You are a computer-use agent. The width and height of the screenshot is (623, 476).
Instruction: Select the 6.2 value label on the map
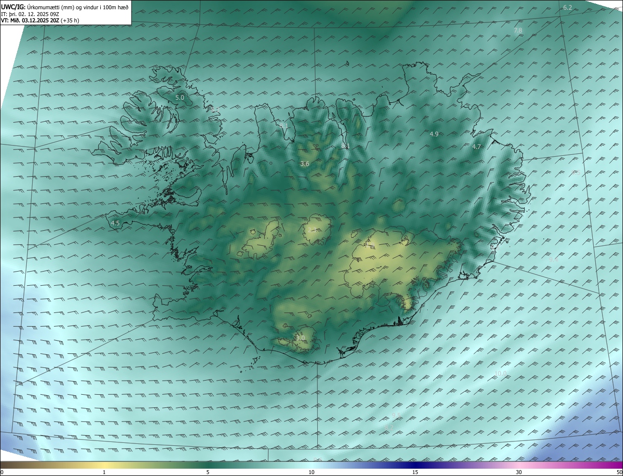pos(568,7)
